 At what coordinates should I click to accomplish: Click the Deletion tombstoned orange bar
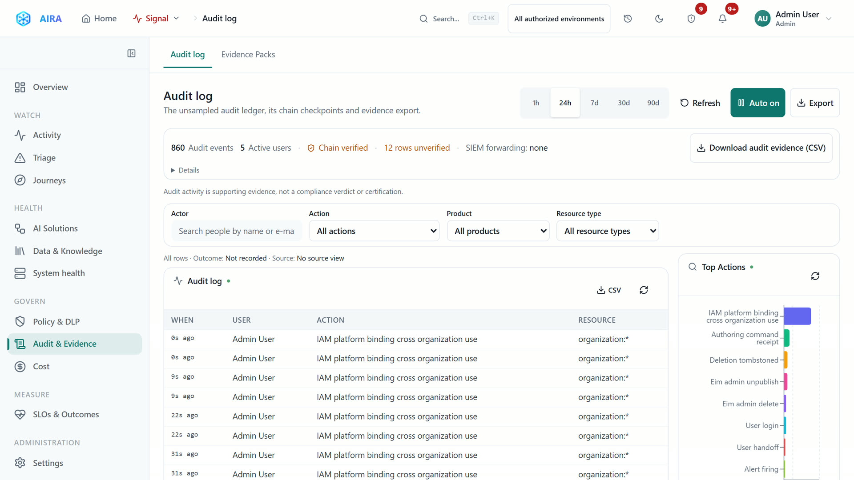[x=786, y=360]
